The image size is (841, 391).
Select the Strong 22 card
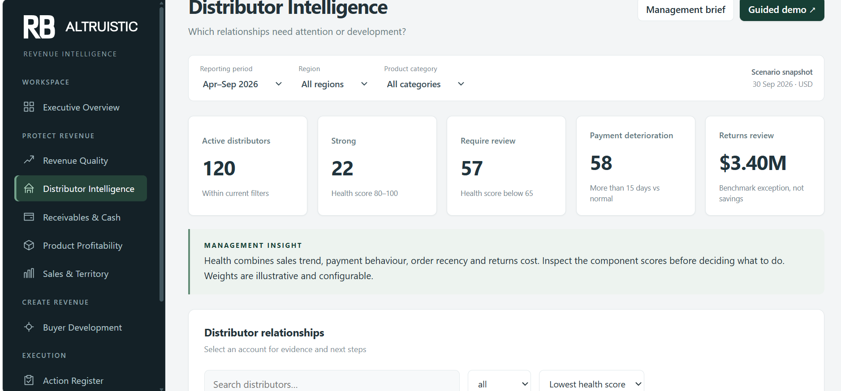(x=377, y=166)
